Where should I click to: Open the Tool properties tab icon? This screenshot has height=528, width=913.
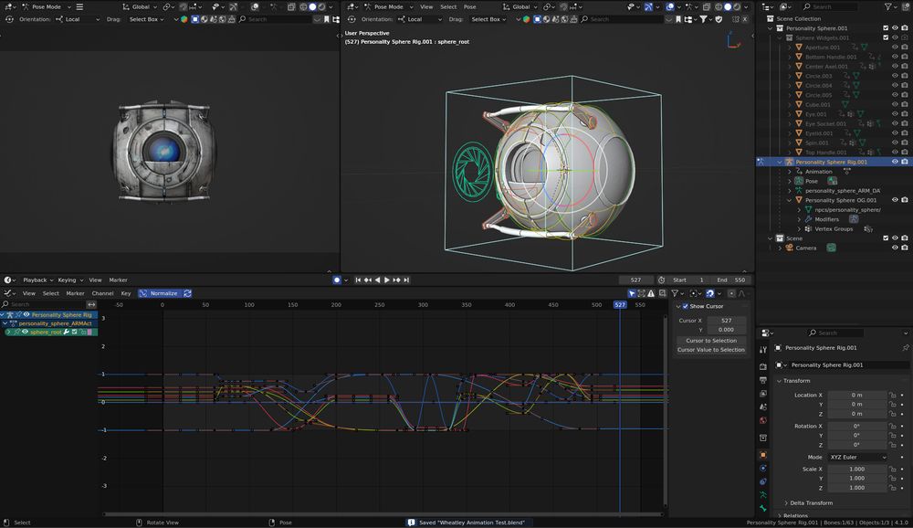click(763, 350)
